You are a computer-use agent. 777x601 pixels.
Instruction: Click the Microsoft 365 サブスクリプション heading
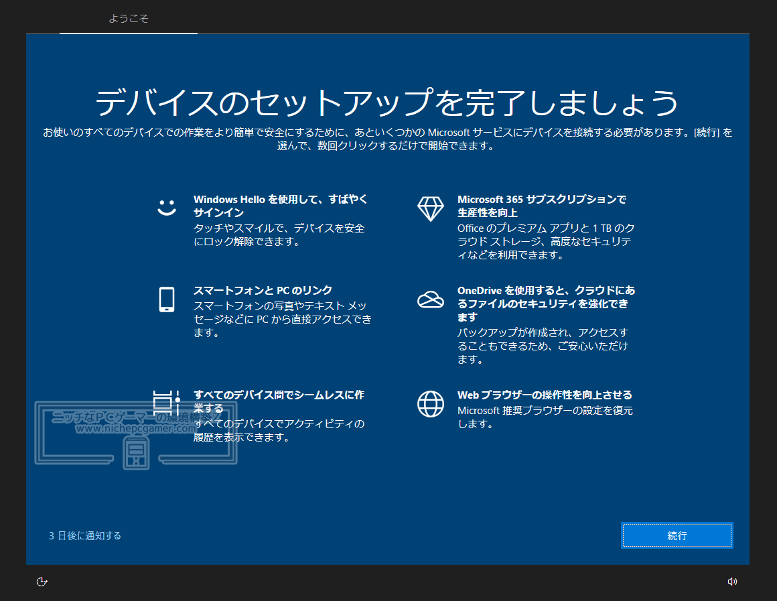542,206
